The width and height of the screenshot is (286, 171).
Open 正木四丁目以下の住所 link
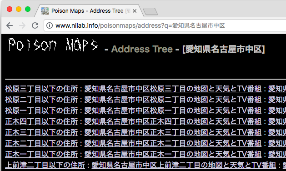41,121
